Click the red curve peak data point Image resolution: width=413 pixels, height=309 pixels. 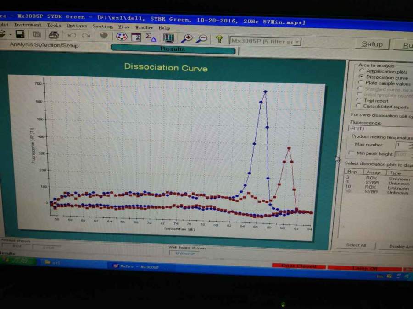click(x=289, y=148)
